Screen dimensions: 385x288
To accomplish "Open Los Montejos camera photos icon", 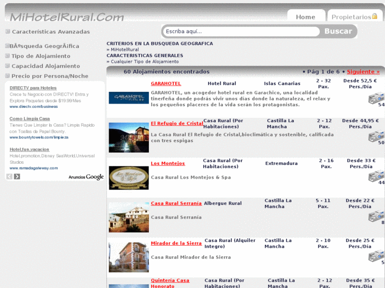I will (x=376, y=176).
